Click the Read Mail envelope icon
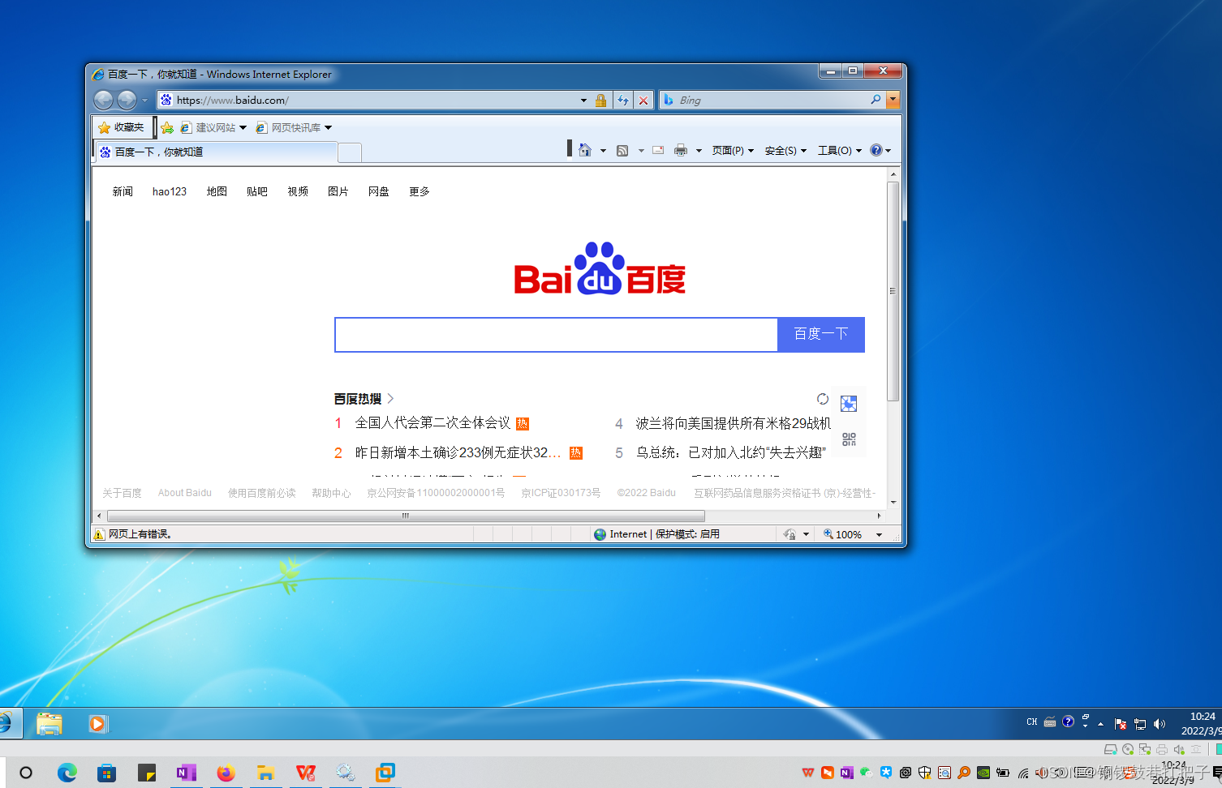This screenshot has height=788, width=1222. click(658, 150)
